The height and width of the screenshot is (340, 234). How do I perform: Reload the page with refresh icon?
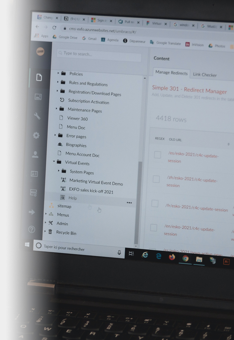[54, 28]
